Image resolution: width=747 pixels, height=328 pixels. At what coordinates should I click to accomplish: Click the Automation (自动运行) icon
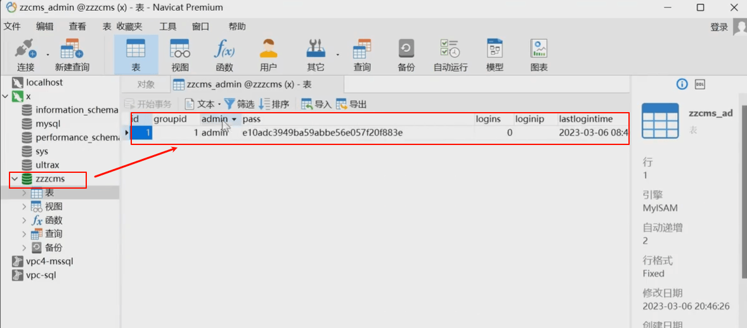click(450, 55)
